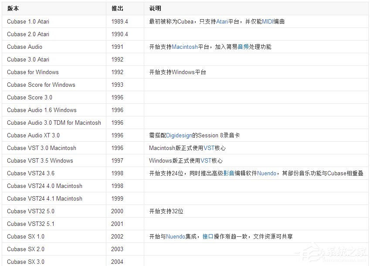Click the Atari link in Cubase 1.0 description

(x=222, y=21)
